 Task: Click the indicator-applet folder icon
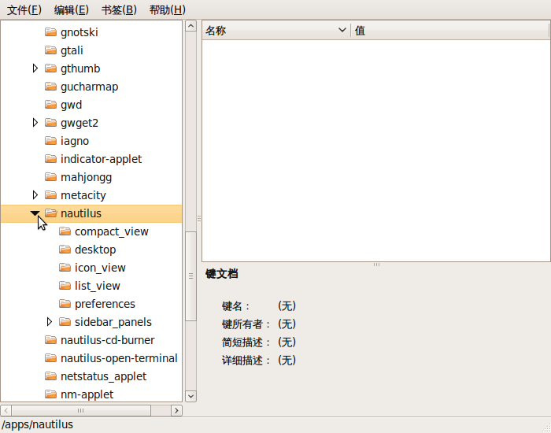[x=50, y=159]
